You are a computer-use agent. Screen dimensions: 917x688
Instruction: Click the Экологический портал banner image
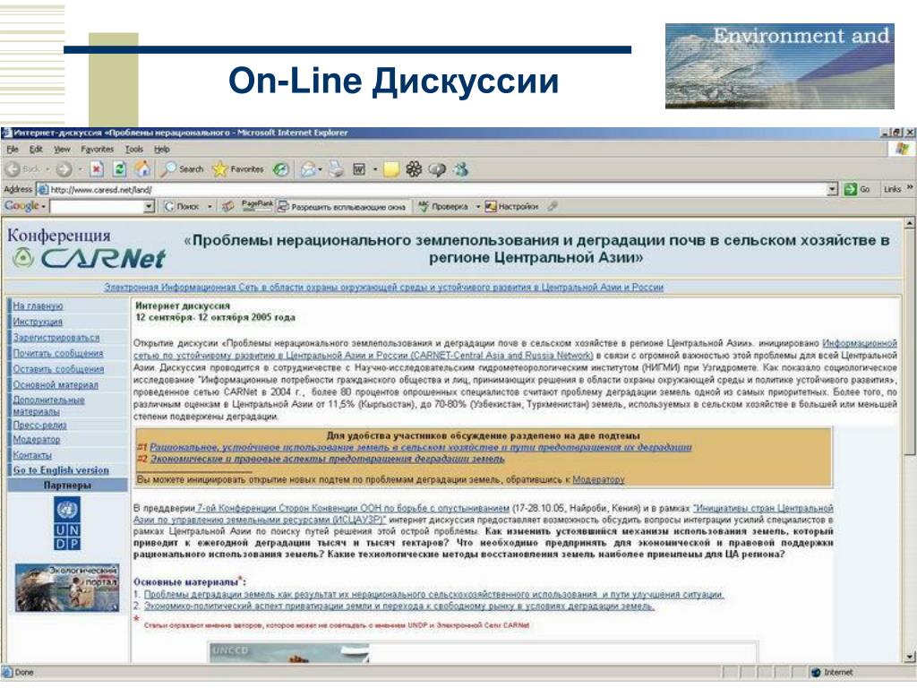(67, 588)
